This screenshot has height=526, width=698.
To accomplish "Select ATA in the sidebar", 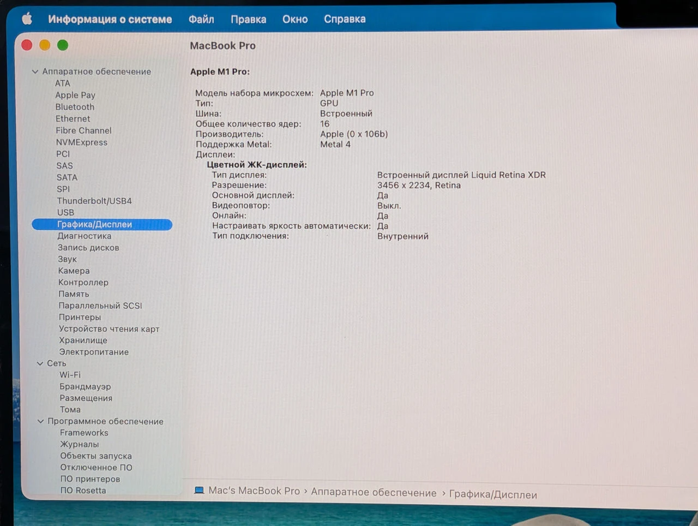I will coord(63,83).
